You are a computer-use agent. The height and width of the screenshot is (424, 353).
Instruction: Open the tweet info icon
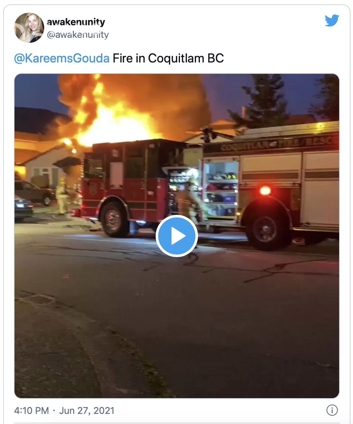coord(332,410)
